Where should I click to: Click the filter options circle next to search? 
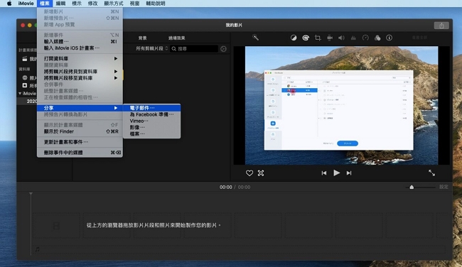pyautogui.click(x=223, y=49)
